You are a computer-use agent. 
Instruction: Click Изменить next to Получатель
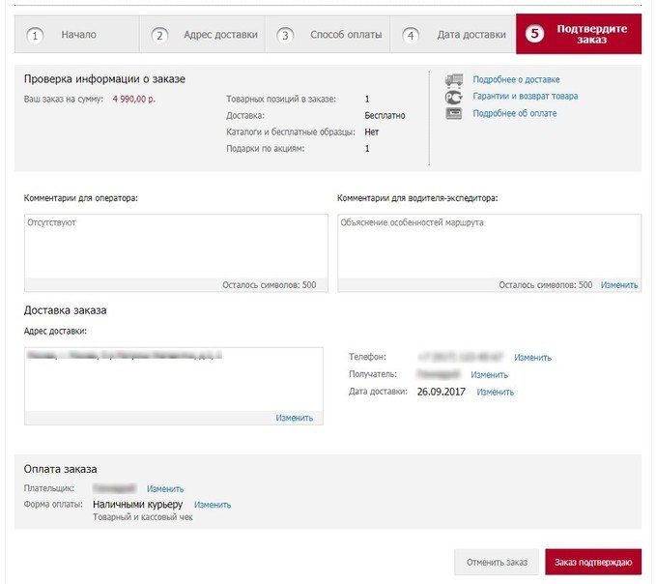pos(489,375)
